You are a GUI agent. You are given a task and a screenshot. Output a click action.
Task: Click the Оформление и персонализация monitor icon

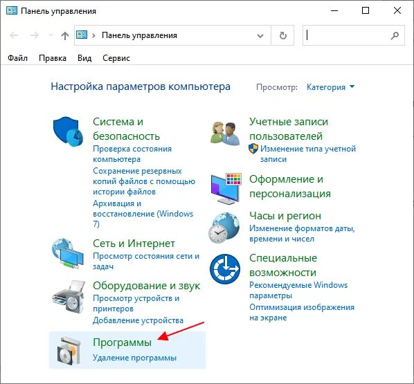[226, 188]
